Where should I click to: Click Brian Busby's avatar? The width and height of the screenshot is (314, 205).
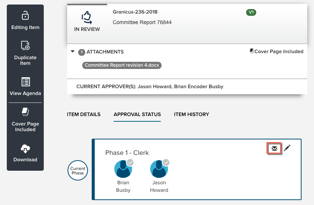[x=123, y=169]
